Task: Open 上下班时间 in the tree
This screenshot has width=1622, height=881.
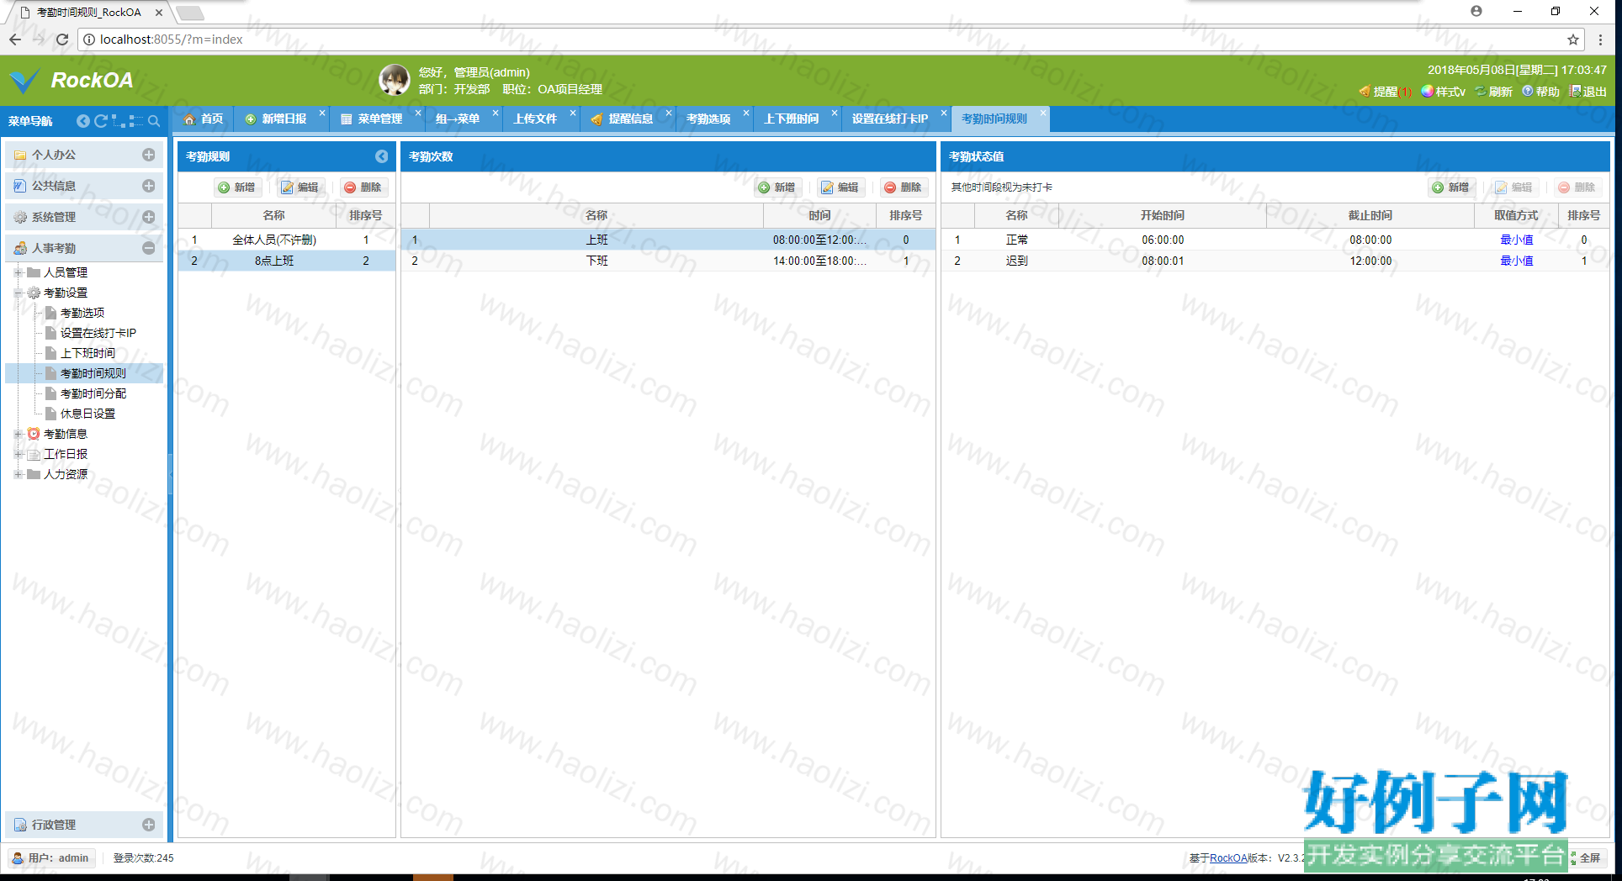Action: [x=87, y=353]
